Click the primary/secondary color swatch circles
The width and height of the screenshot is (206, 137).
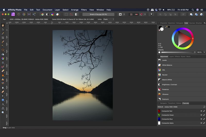click(x=161, y=28)
